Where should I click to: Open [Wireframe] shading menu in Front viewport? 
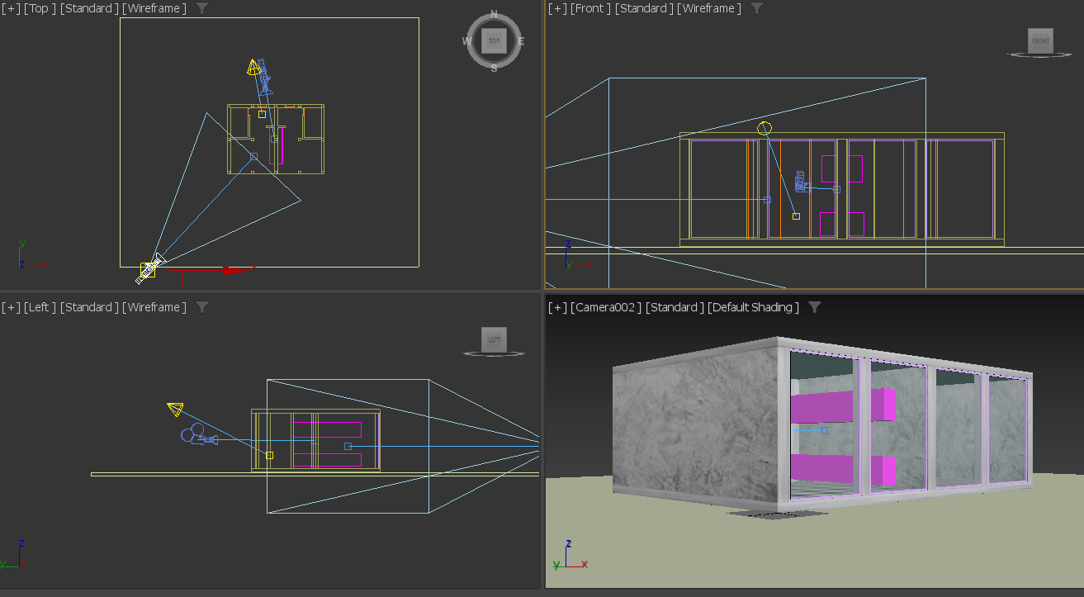[x=709, y=8]
